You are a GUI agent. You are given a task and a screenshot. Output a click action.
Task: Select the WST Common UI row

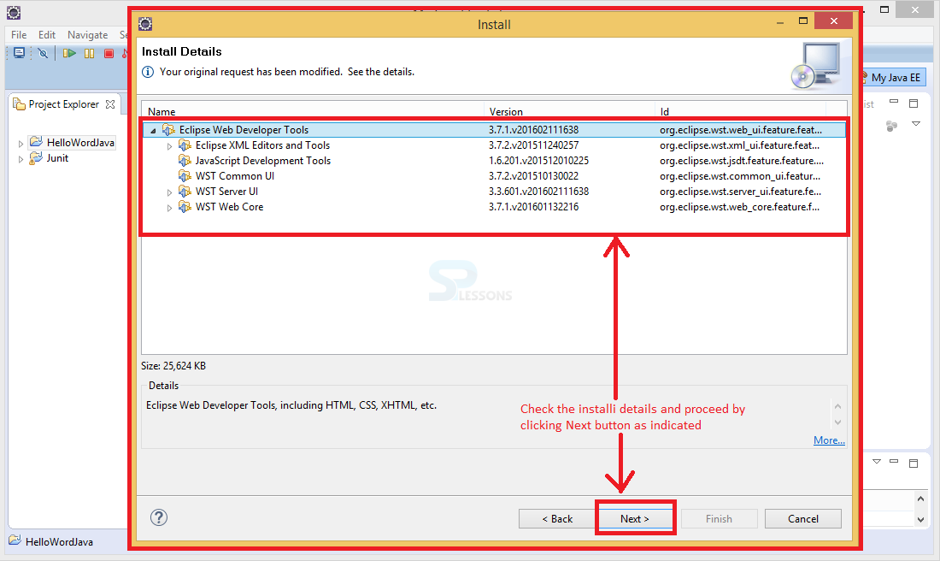pos(494,176)
